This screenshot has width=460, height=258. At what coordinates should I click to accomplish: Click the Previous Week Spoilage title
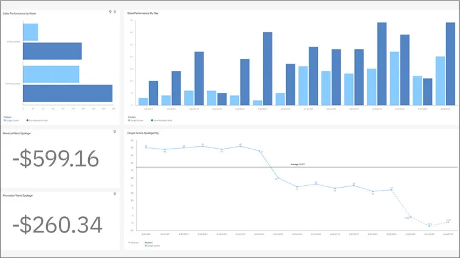pyautogui.click(x=17, y=134)
